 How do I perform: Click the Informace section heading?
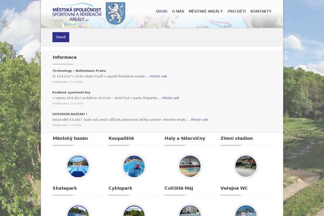click(64, 57)
